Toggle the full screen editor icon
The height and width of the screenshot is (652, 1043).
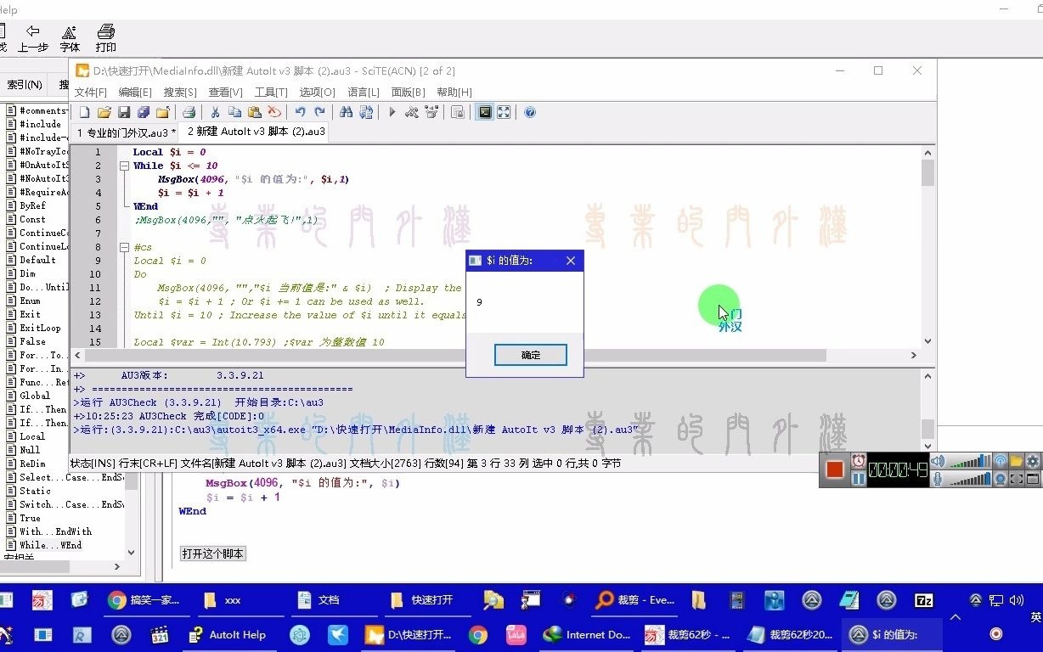tap(503, 111)
